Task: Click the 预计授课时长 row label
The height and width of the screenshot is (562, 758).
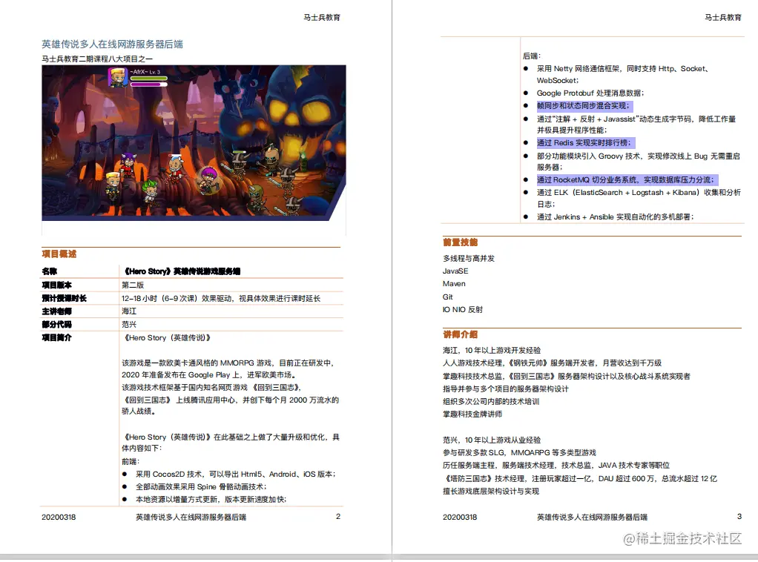Action: pyautogui.click(x=64, y=298)
